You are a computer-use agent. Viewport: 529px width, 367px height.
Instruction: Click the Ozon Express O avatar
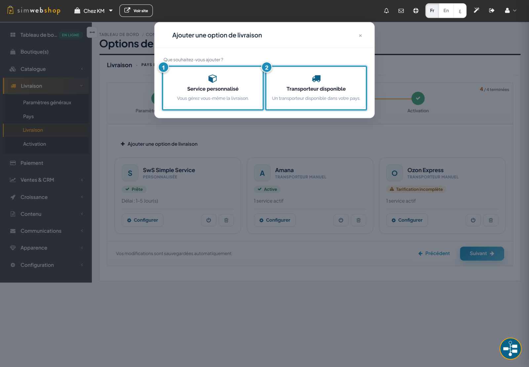(x=394, y=173)
